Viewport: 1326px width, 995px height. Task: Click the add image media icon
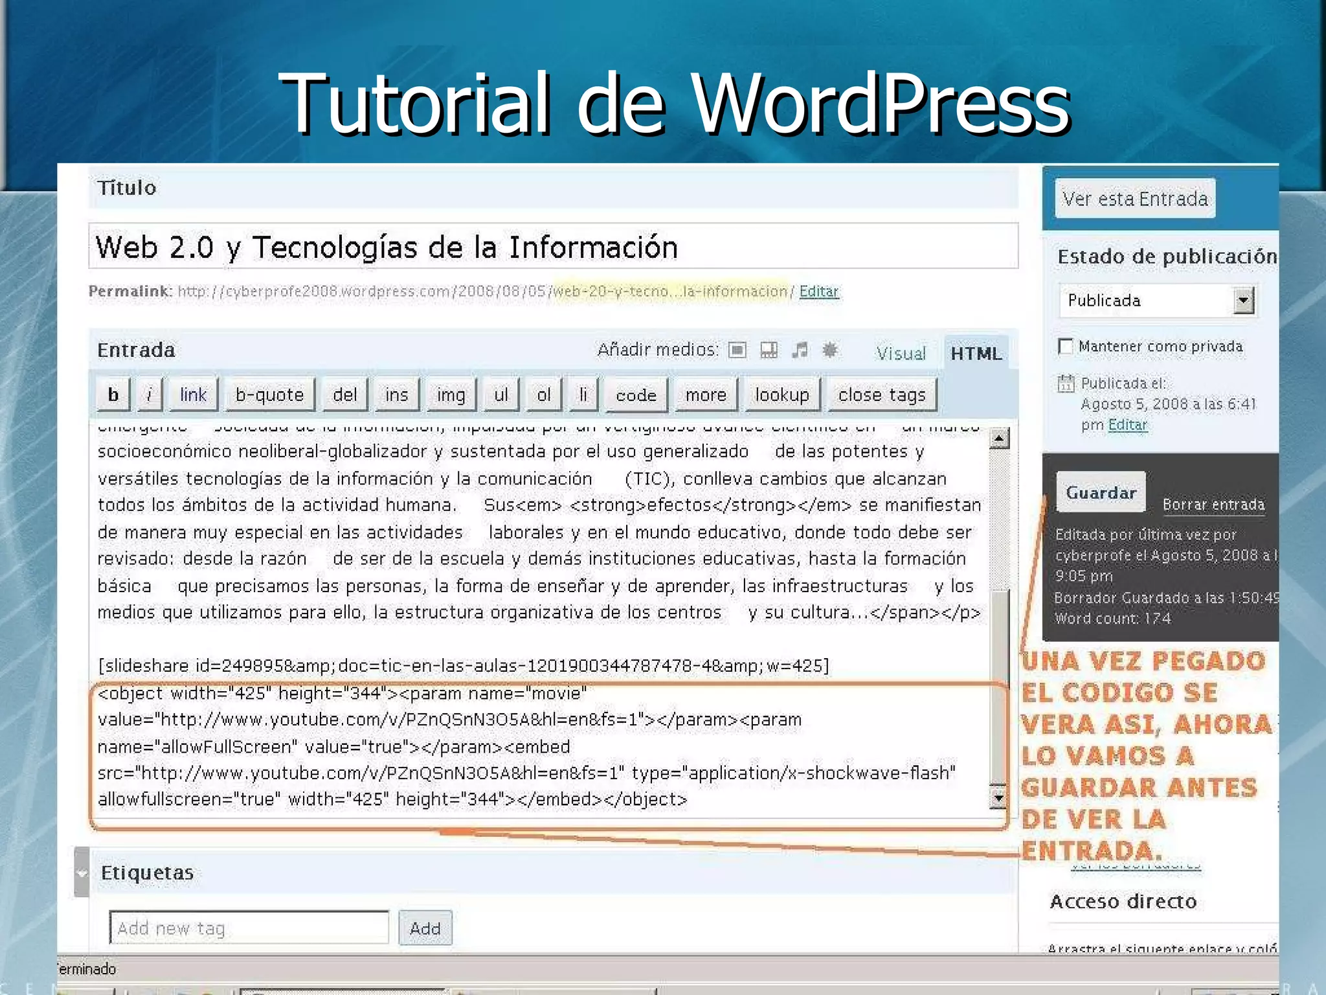[737, 350]
